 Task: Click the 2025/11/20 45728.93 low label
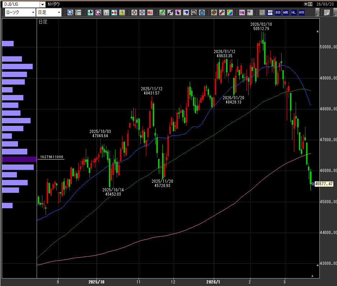(162, 183)
